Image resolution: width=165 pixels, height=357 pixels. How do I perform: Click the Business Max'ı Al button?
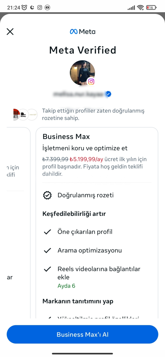pyautogui.click(x=82, y=334)
